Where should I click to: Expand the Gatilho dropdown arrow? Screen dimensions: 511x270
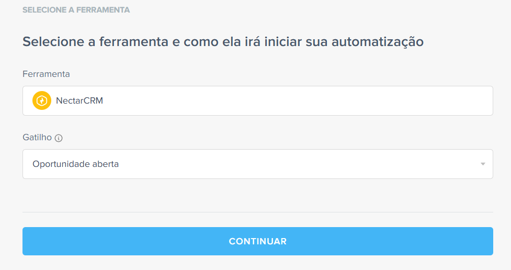pos(483,164)
